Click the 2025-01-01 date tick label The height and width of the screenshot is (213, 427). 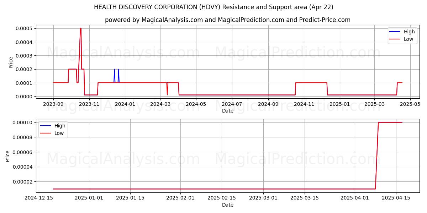click(x=89, y=198)
